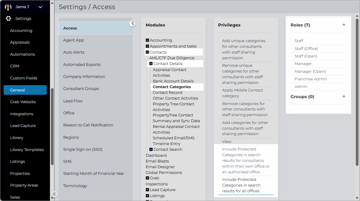Open Agent App settings

tap(73, 40)
